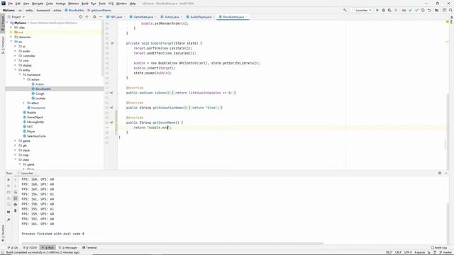Open the Navigate menu
Viewport: 454px width, 255px height.
38,4
